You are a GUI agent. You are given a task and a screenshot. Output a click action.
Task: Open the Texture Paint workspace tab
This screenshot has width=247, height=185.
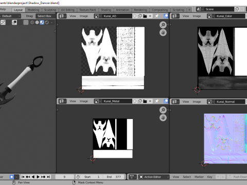[87, 10]
